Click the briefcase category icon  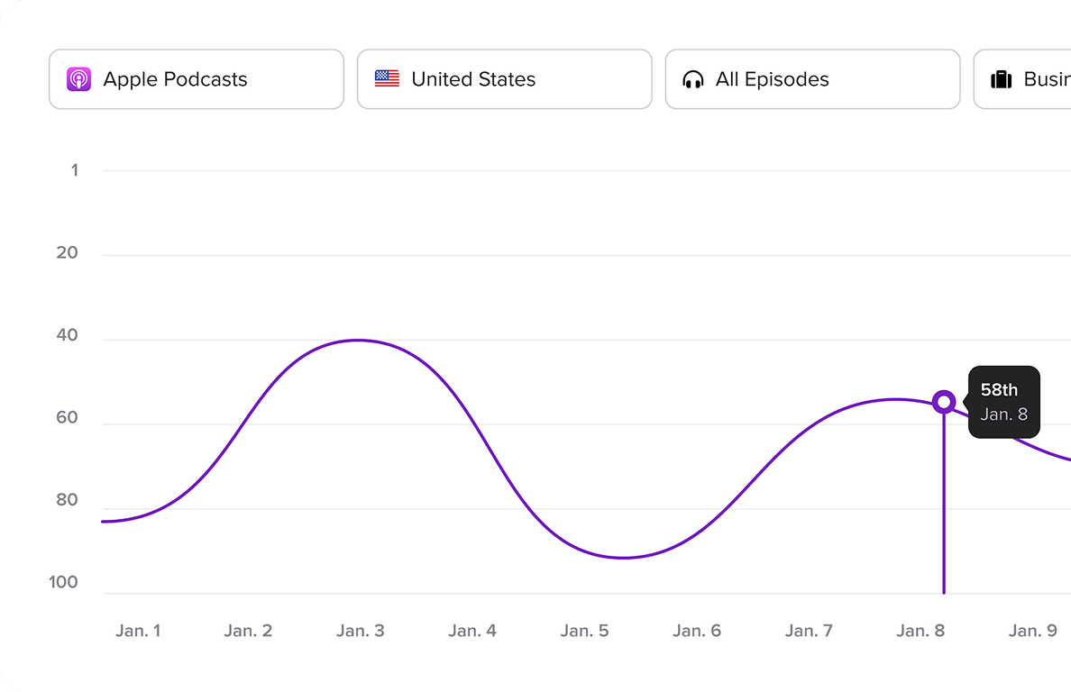tap(1002, 79)
